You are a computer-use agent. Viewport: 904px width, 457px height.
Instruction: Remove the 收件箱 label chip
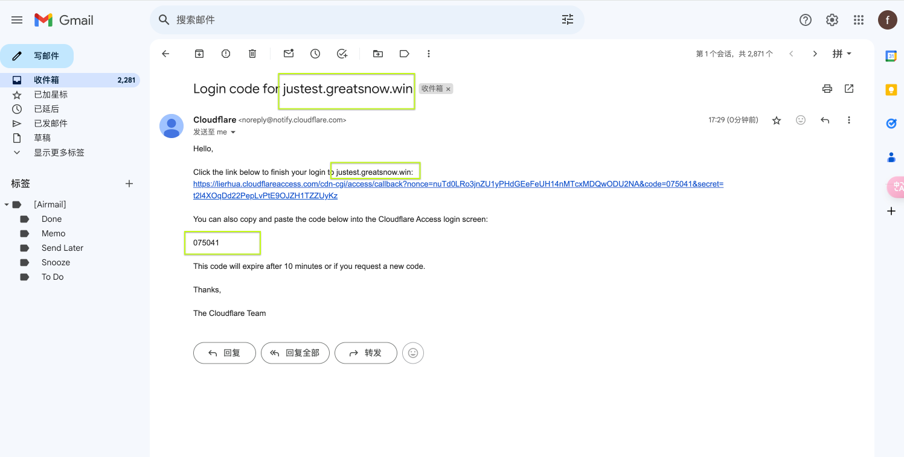[x=448, y=89]
